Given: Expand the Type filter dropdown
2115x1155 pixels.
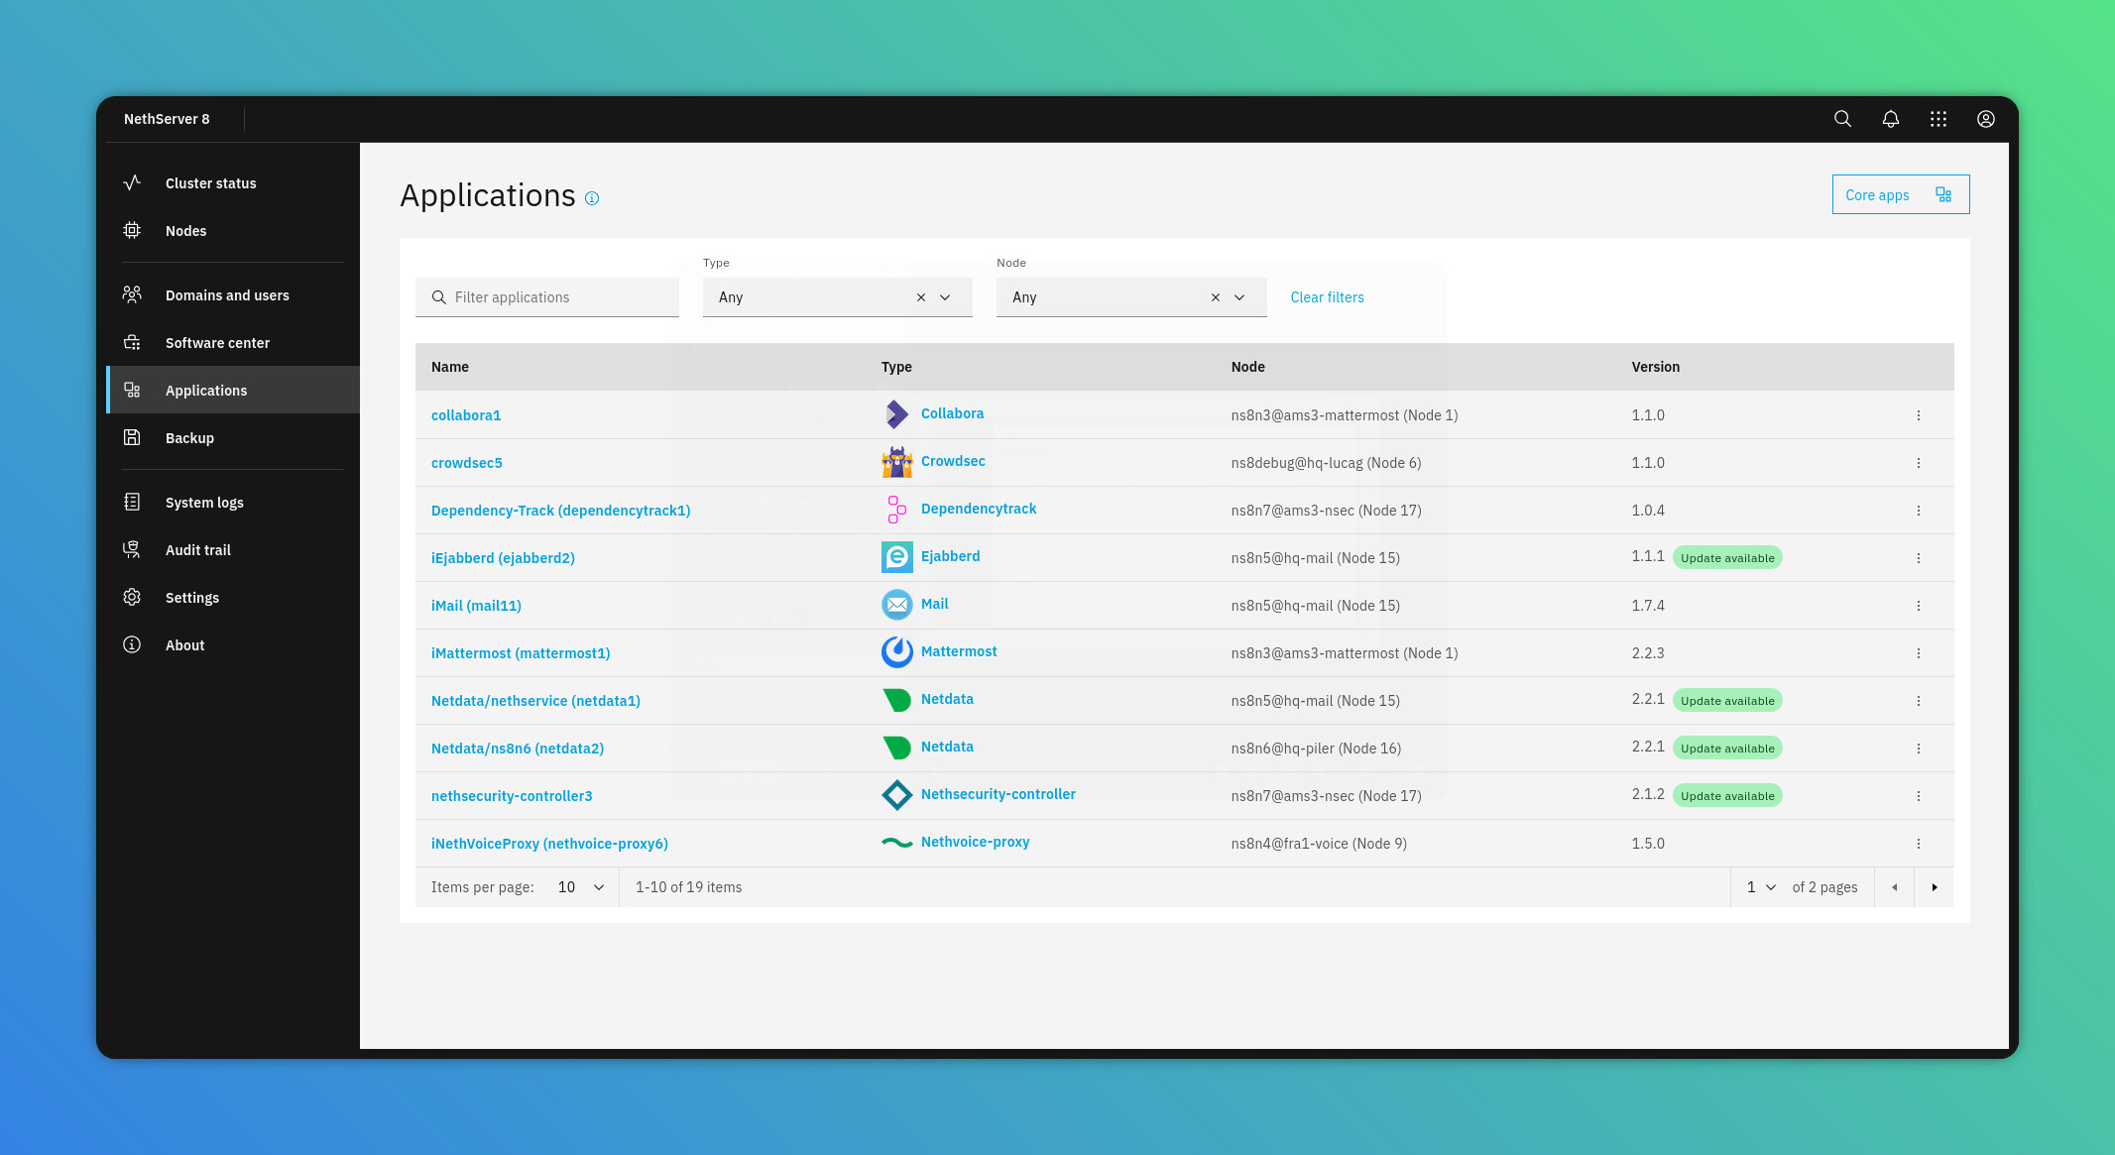Looking at the screenshot, I should [x=945, y=297].
